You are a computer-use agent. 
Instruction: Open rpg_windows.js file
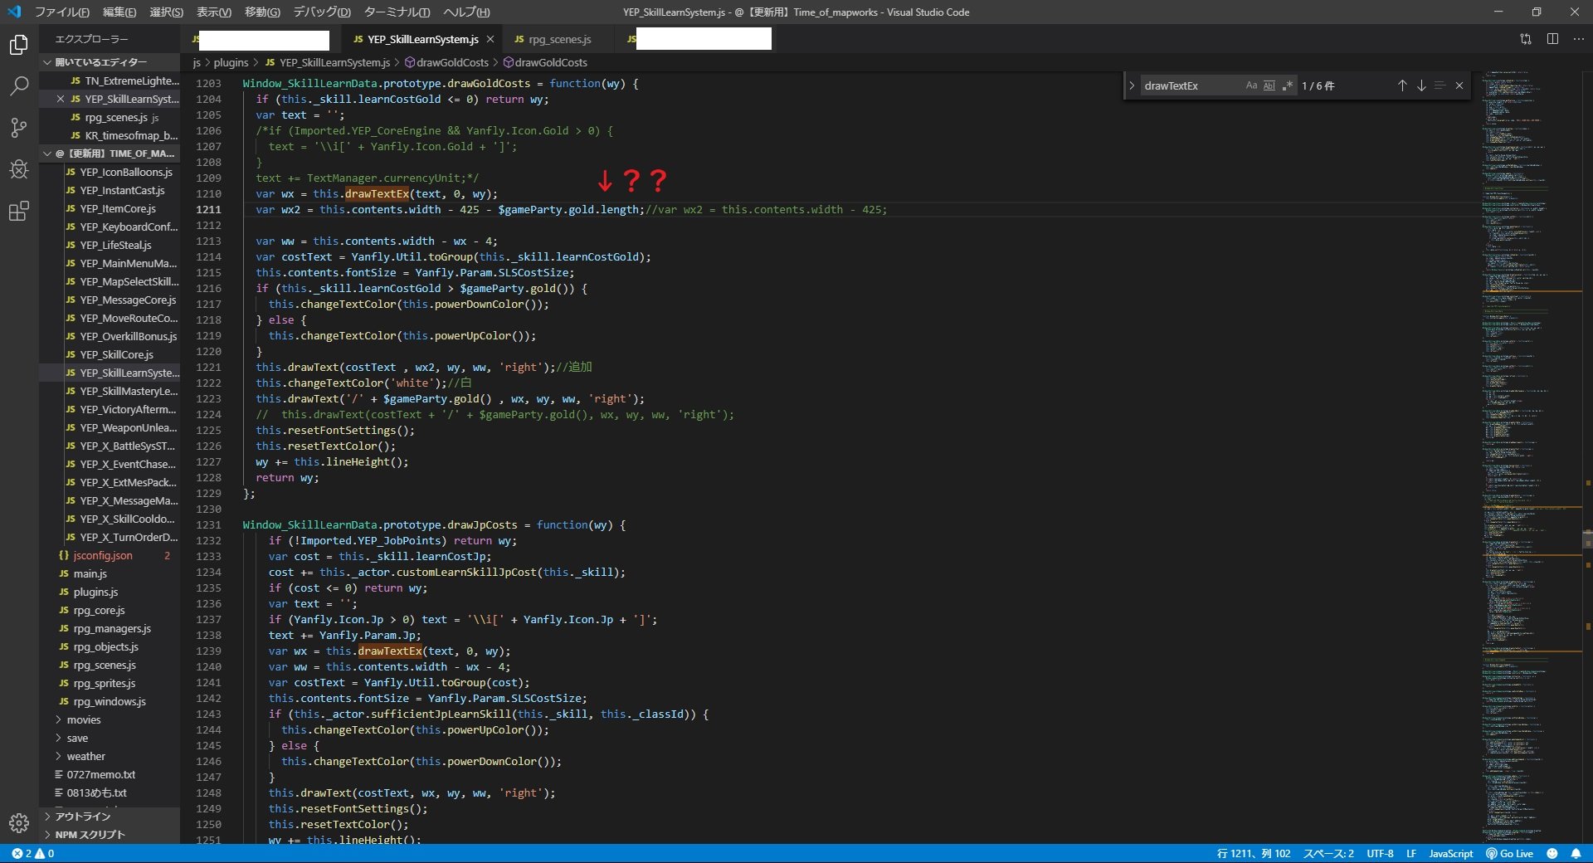point(110,701)
